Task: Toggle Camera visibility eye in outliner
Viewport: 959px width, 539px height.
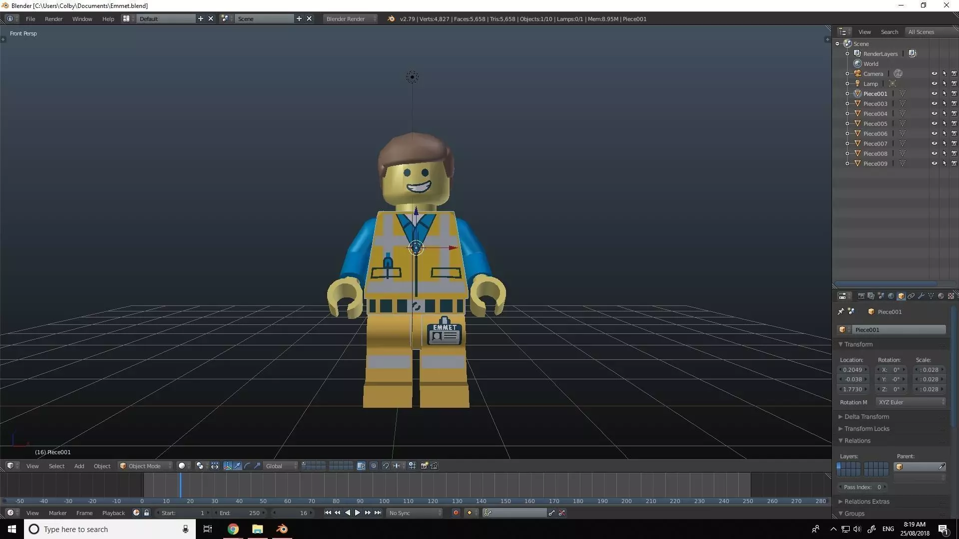Action: (934, 74)
